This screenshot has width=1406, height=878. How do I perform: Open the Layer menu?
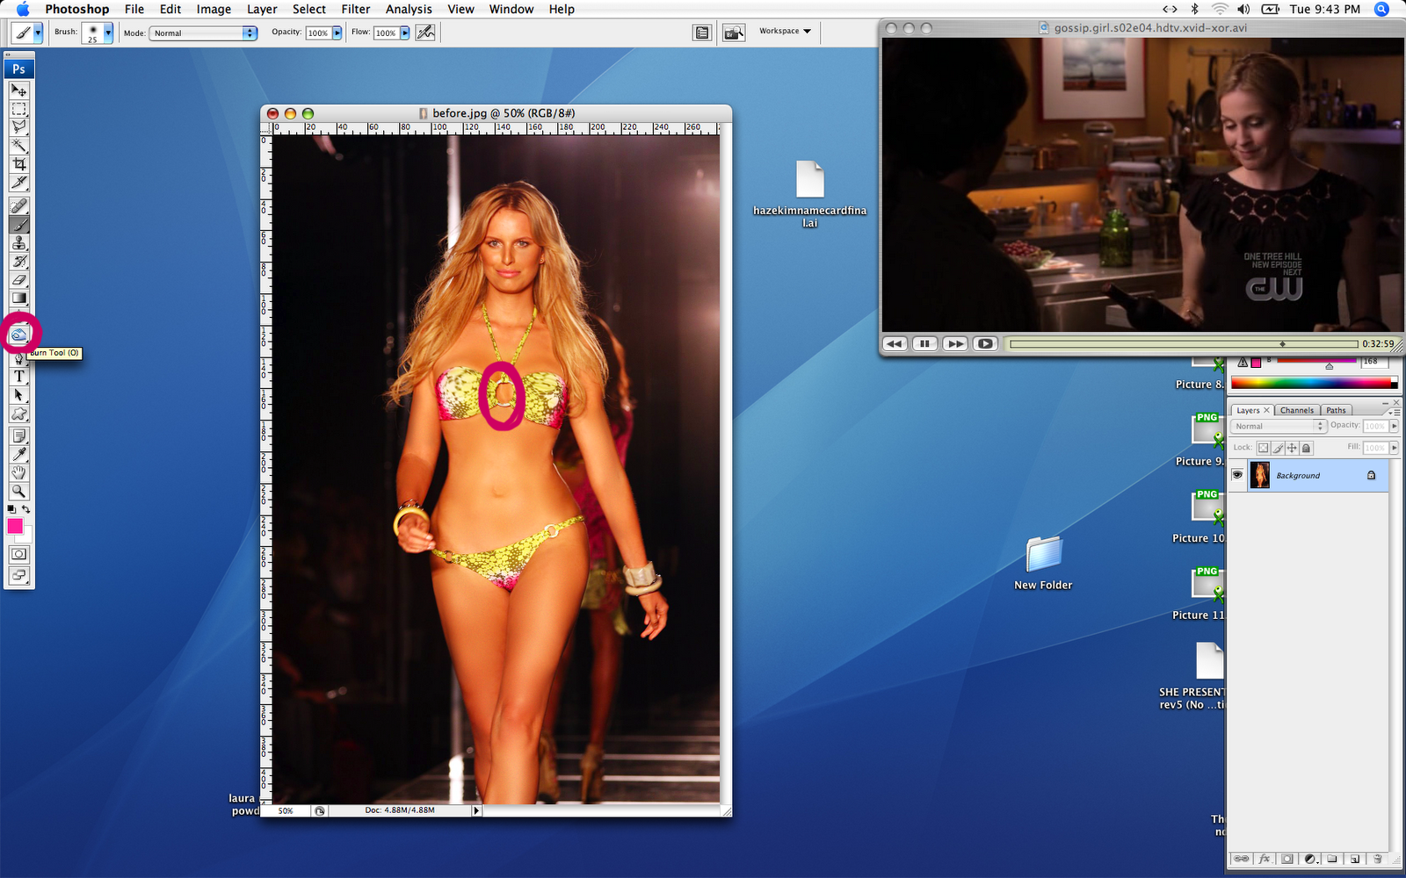pos(262,9)
